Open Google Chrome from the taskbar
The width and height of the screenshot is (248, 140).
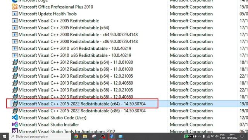pos(76,136)
